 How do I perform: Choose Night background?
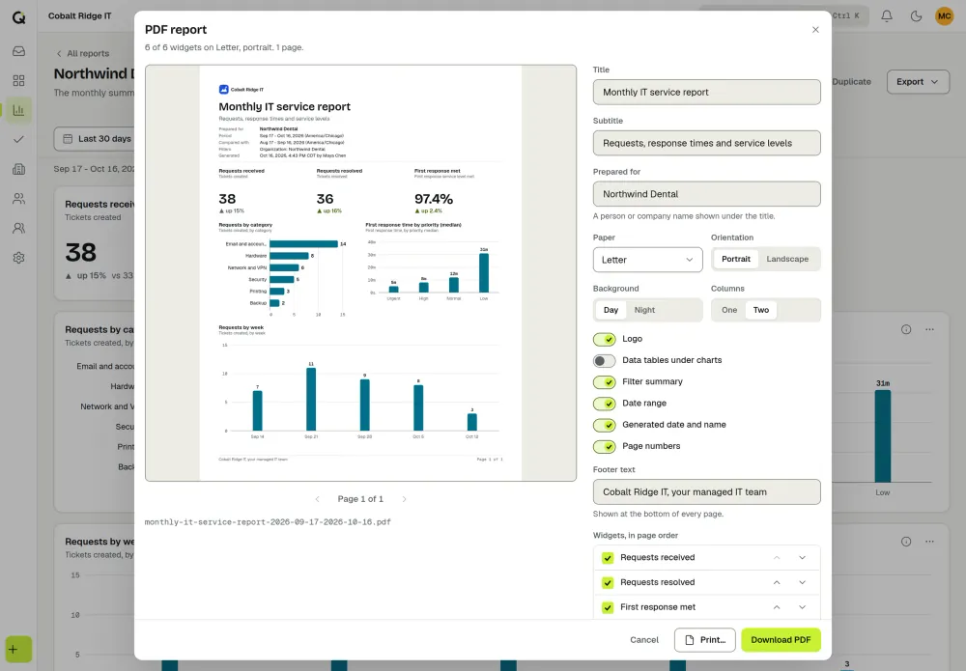[x=644, y=310]
